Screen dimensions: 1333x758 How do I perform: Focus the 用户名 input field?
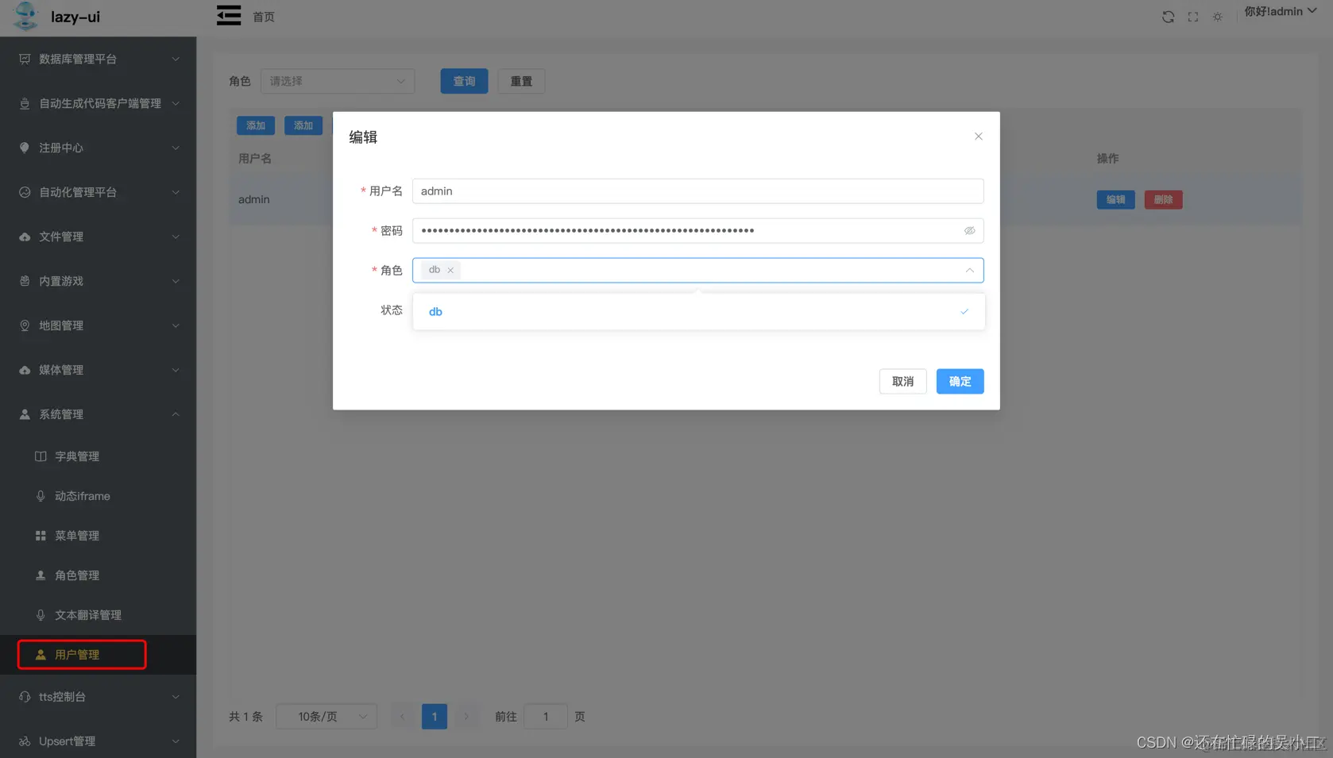pos(697,191)
